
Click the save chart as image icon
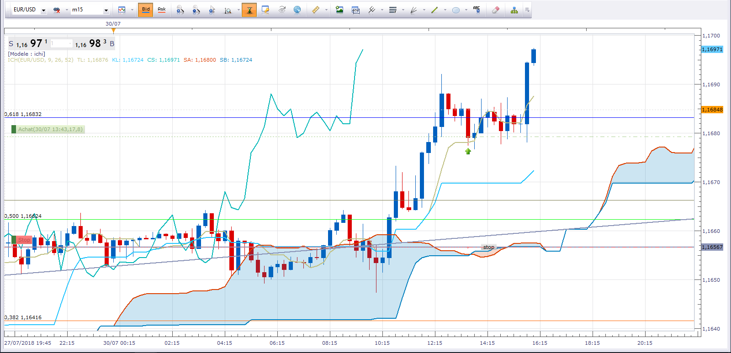(339, 10)
